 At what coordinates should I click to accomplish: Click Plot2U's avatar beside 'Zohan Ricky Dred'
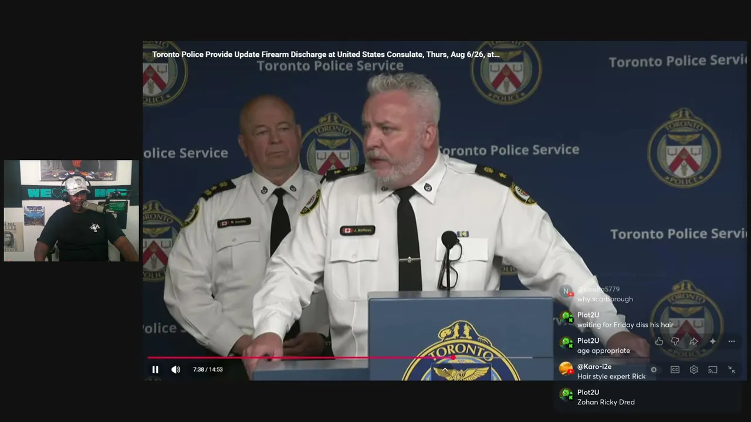tap(566, 395)
